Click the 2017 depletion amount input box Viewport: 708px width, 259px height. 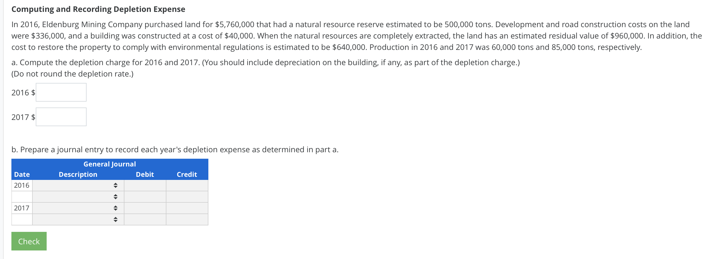(61, 117)
